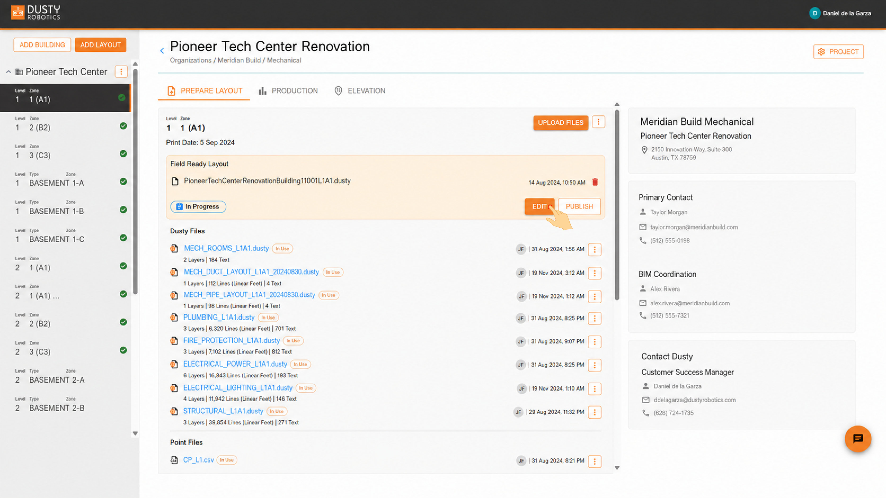This screenshot has width=886, height=498.
Task: Click the CSV file icon next to CP_L1.csv
Action: 174,460
